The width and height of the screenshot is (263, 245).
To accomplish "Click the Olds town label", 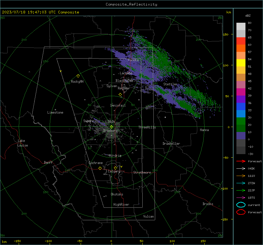I will tap(111, 121).
